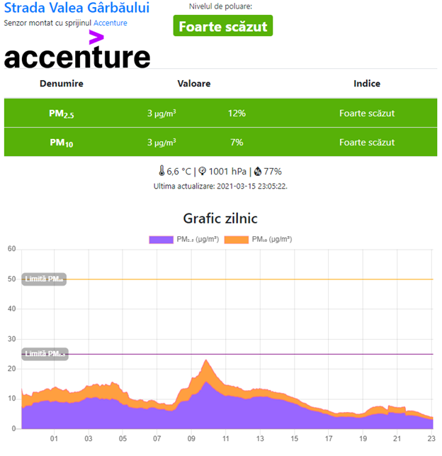Click the thermometer temperature icon
The image size is (442, 456).
point(161,171)
